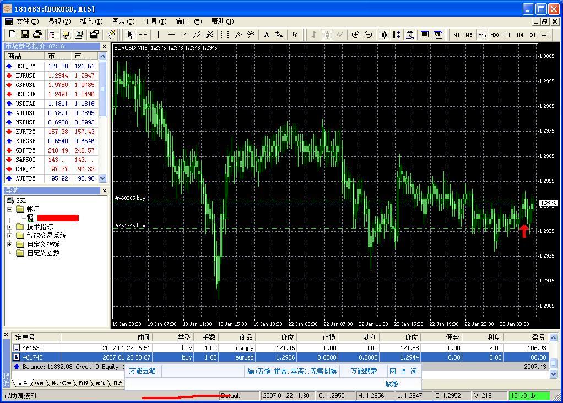Viewport: 563px width, 403px height.
Task: Select the text label 'A' tool
Action: pyautogui.click(x=267, y=35)
